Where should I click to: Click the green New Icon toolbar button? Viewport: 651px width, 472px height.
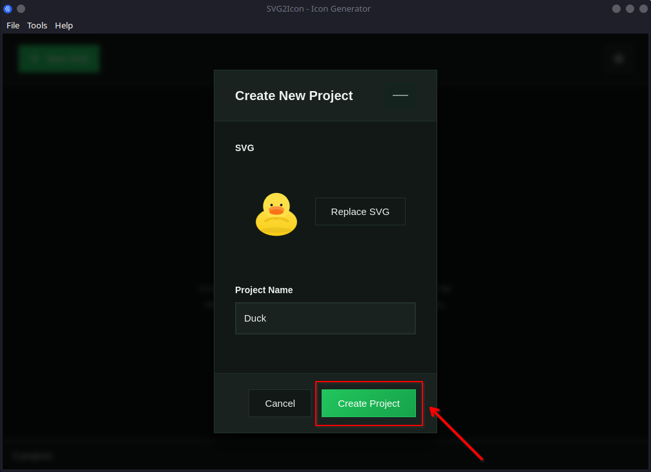(59, 58)
